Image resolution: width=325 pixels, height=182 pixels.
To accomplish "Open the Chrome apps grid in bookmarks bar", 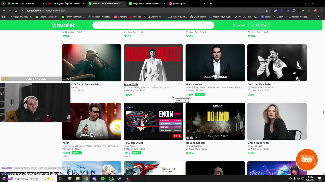I will coord(3,17).
